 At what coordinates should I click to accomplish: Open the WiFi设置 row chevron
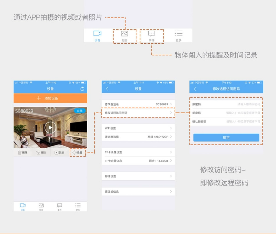171,128
